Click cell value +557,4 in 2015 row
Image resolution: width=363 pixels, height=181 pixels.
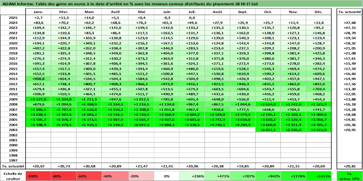click(x=38, y=69)
